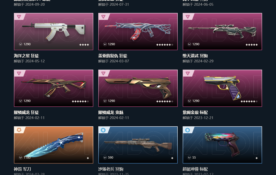276x175 pixels.
Task: Click the 超能冲撞 标配 title text
Action: point(195,169)
